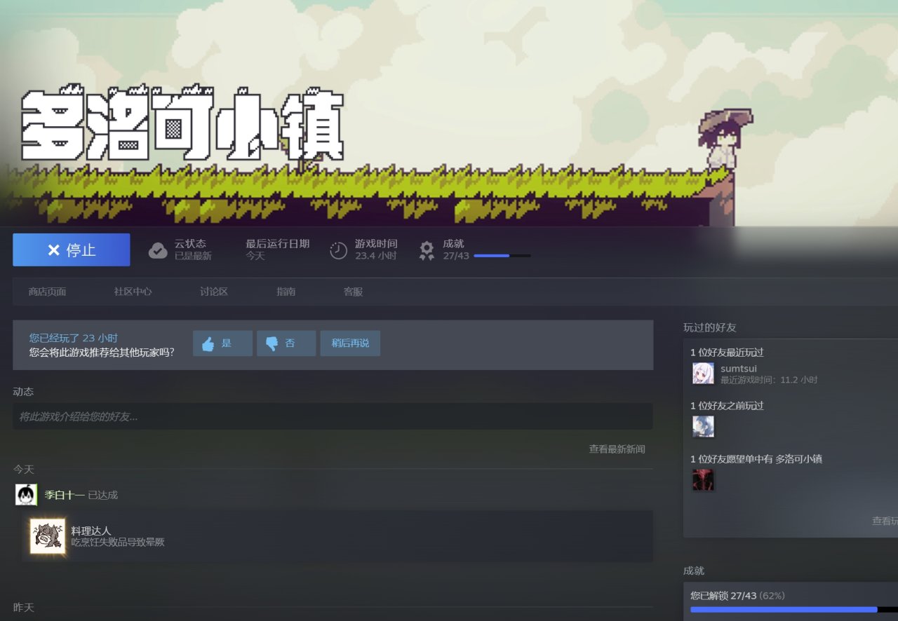Click the 1 位好友最近玩过 label
This screenshot has width=898, height=621.
tap(727, 353)
